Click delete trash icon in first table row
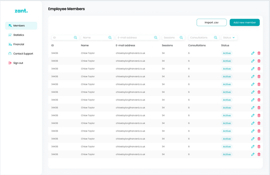 click(259, 53)
